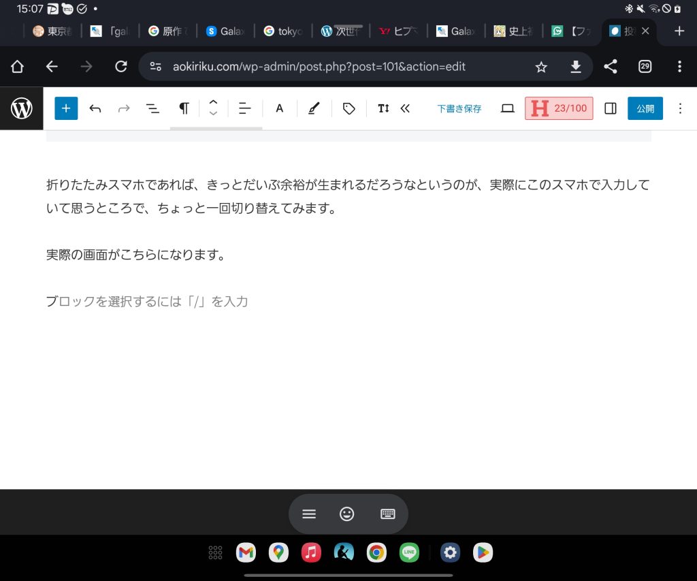Viewport: 697px width, 581px height.
Task: Click the 下書き保存 save draft link
Action: 459,108
